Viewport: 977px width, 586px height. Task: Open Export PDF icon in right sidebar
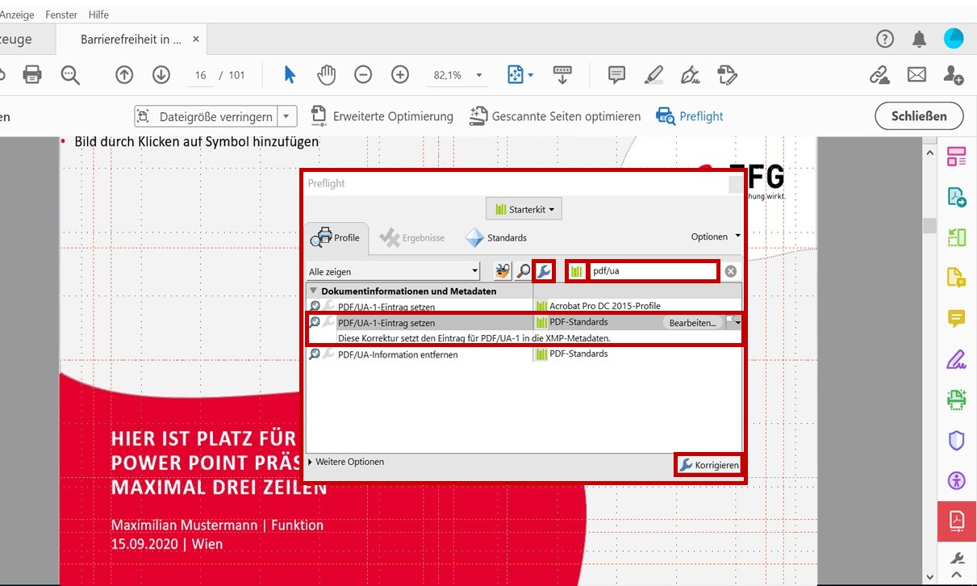click(957, 197)
